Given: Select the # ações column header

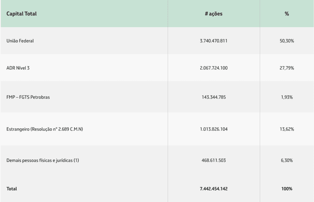Looking at the screenshot, I should point(214,14).
